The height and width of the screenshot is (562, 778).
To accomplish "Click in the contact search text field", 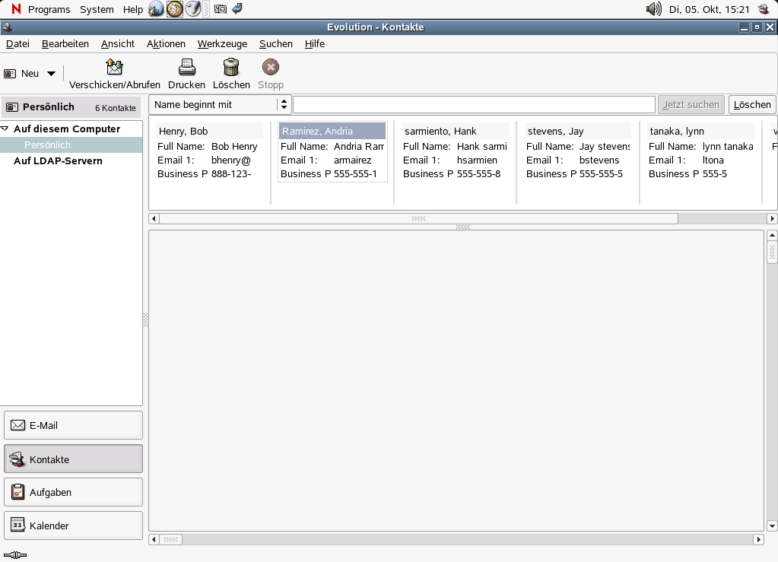I will click(x=473, y=104).
